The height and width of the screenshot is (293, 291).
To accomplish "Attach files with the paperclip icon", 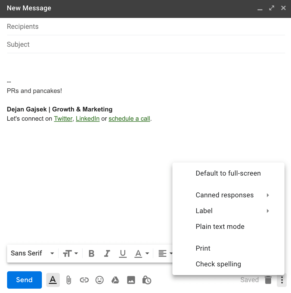I will pyautogui.click(x=69, y=280).
